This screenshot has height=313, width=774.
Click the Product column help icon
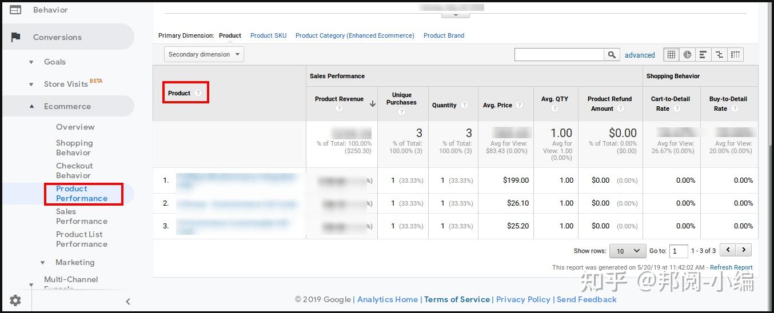(x=198, y=93)
